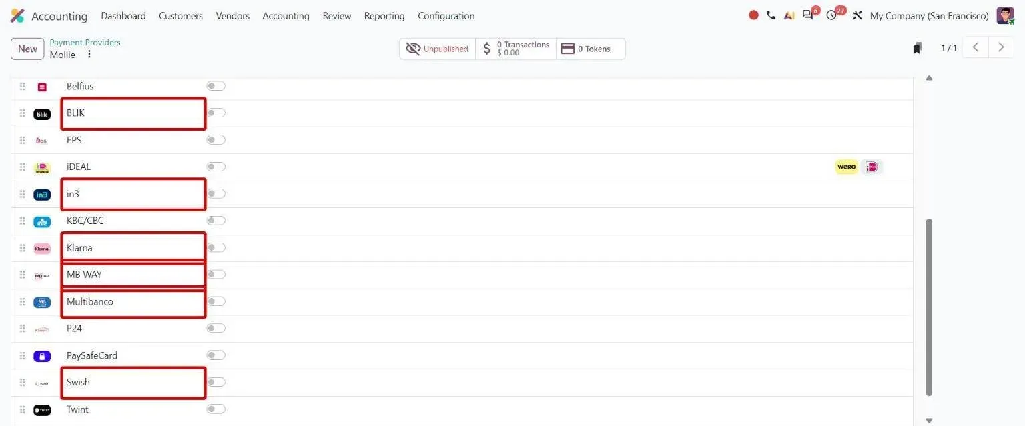Open the 0 Transactions stat button
1025x426 pixels.
pyautogui.click(x=516, y=49)
